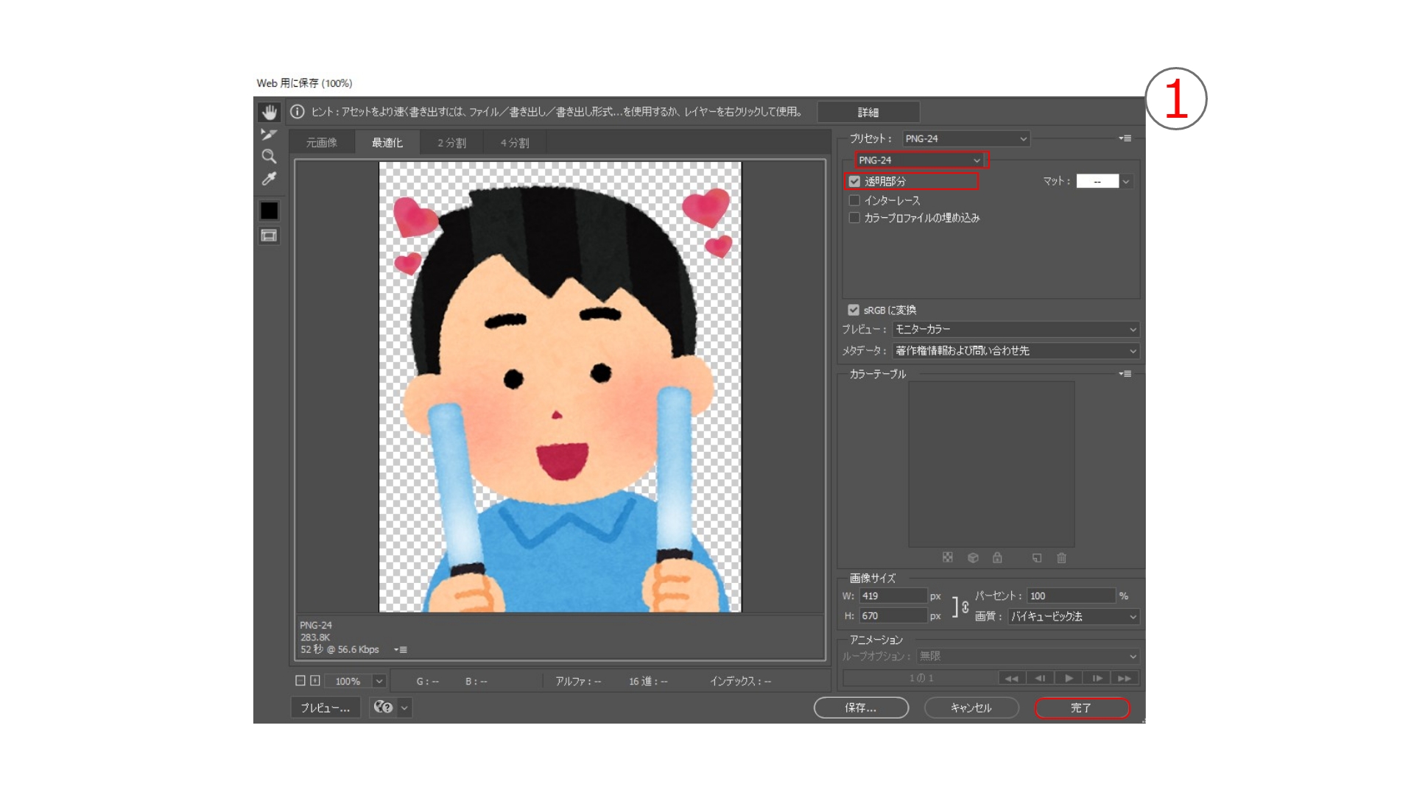This screenshot has width=1414, height=795.
Task: Click the trash icon to delete a color
Action: coord(1061,558)
